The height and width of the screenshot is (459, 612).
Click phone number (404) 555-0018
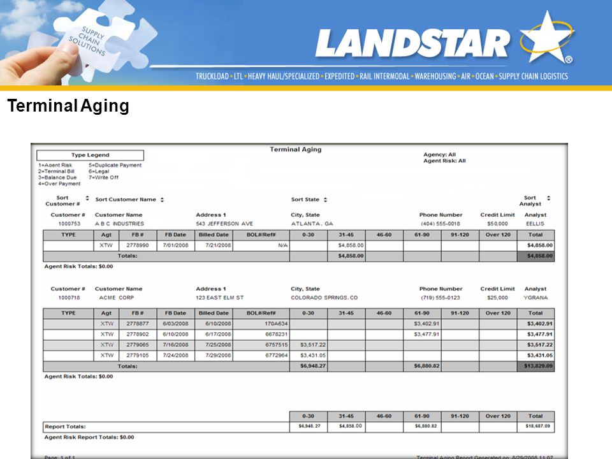(441, 224)
